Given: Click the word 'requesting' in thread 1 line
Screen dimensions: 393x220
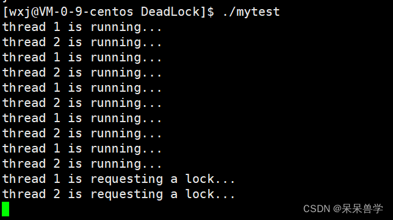Looking at the screenshot, I should tap(127, 180).
